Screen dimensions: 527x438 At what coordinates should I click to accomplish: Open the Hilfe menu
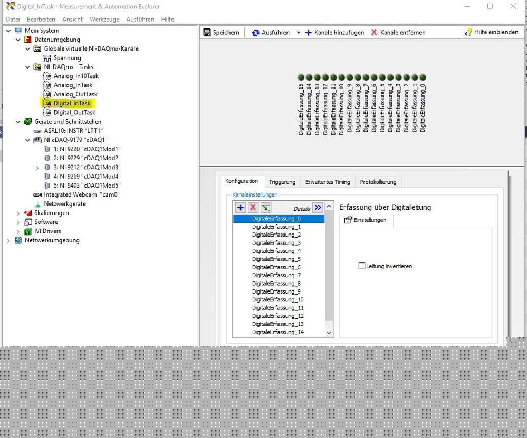tap(167, 19)
